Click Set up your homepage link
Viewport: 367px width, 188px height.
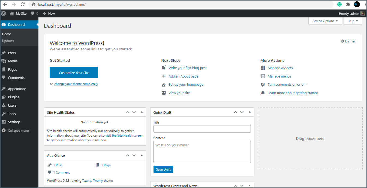click(x=186, y=84)
